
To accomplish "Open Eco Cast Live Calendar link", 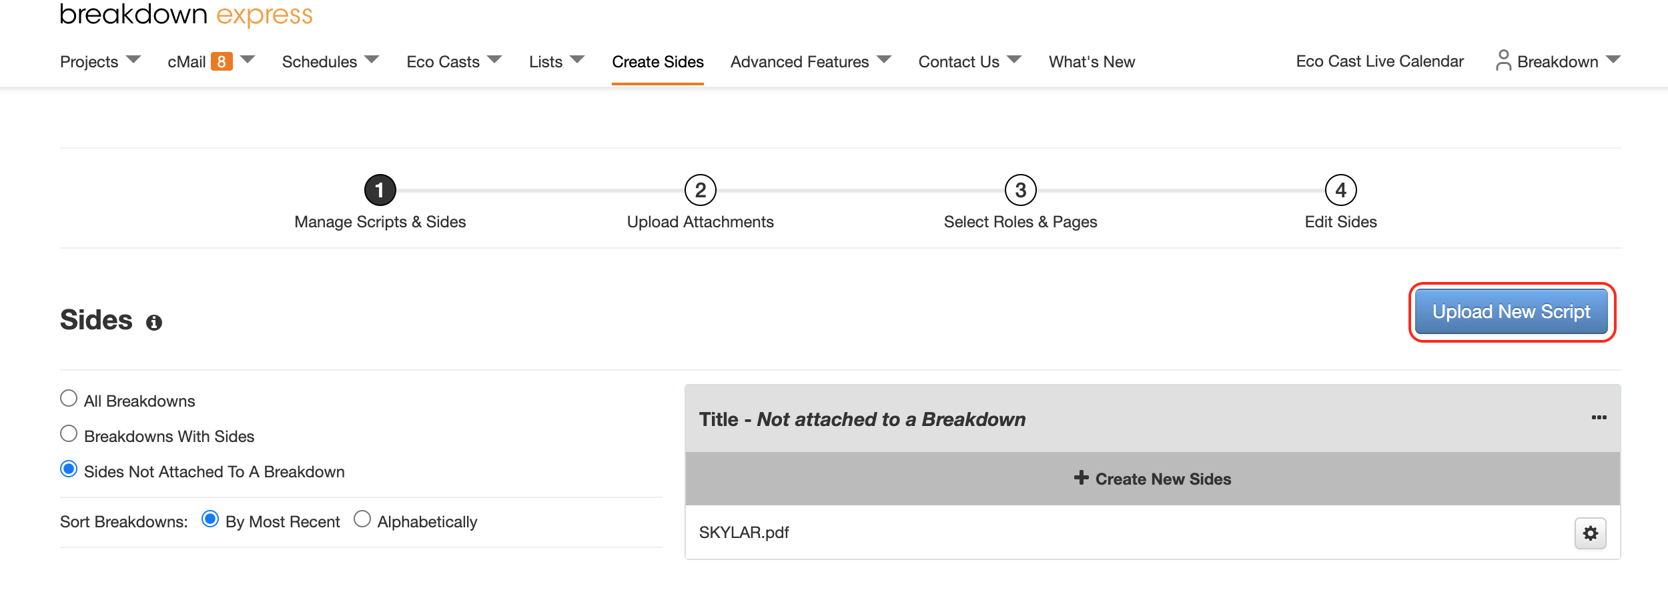I will [x=1380, y=61].
